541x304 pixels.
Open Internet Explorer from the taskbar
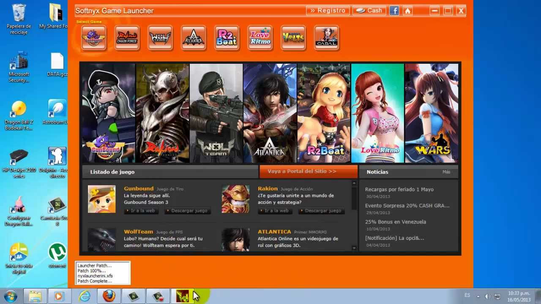coord(85,296)
